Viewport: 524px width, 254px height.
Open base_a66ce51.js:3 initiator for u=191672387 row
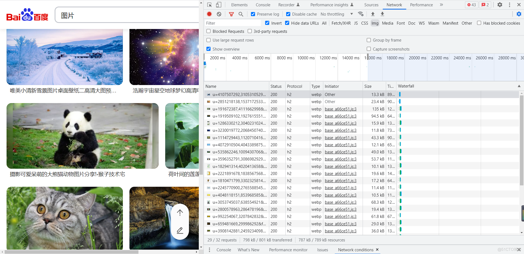341,109
